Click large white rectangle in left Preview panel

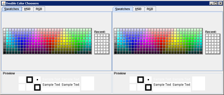pyautogui.click(x=88, y=83)
